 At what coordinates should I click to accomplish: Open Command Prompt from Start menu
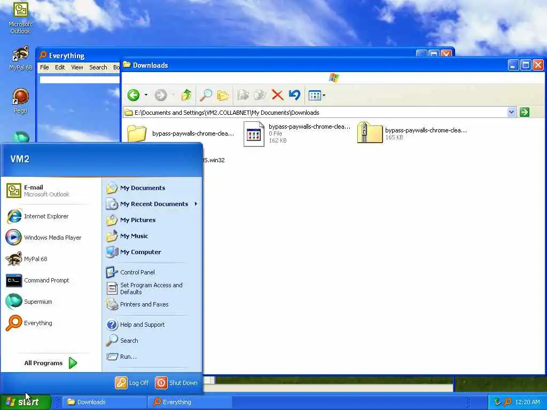coord(51,280)
